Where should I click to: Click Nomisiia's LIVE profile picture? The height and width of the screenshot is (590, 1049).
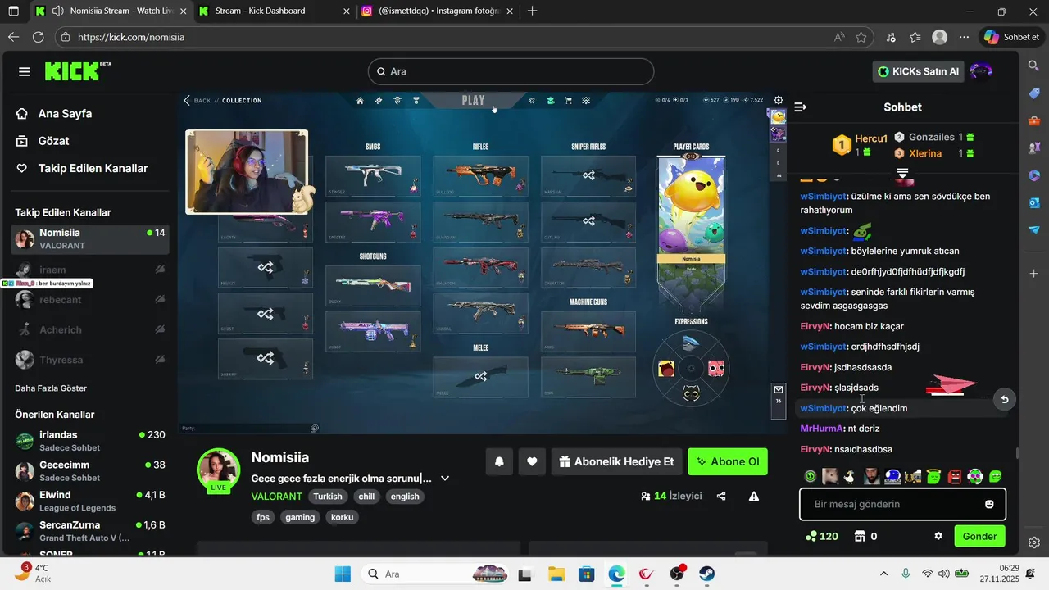[x=218, y=470]
